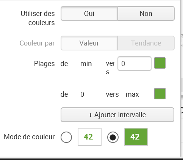Viewport: 183px width, 160px height.
Task: Click the min text in first range
Action: click(x=86, y=64)
